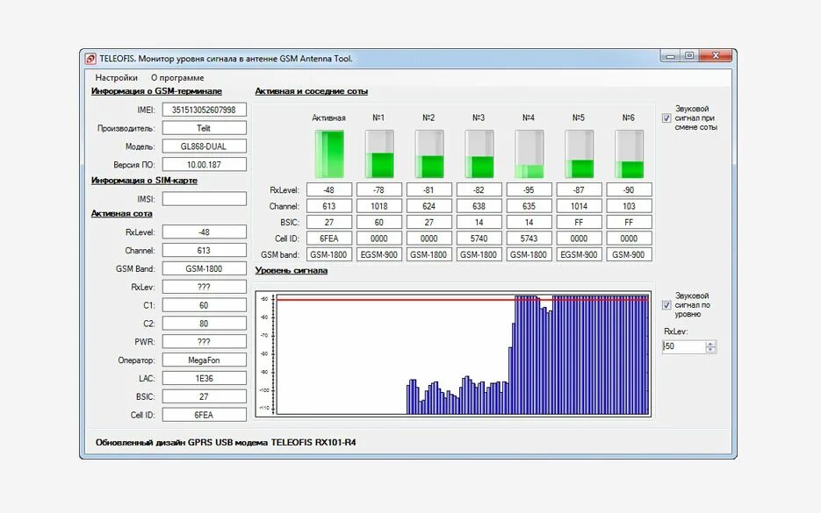The image size is (821, 513).
Task: Click the GSM Band field in Активная сота
Action: (x=205, y=269)
